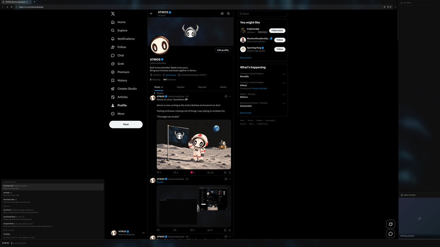Click the Post button in the sidebar
The image size is (440, 247).
126,124
